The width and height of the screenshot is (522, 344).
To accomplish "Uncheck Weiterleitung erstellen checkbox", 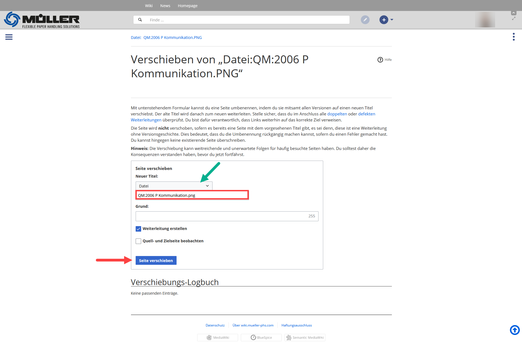I will (138, 229).
